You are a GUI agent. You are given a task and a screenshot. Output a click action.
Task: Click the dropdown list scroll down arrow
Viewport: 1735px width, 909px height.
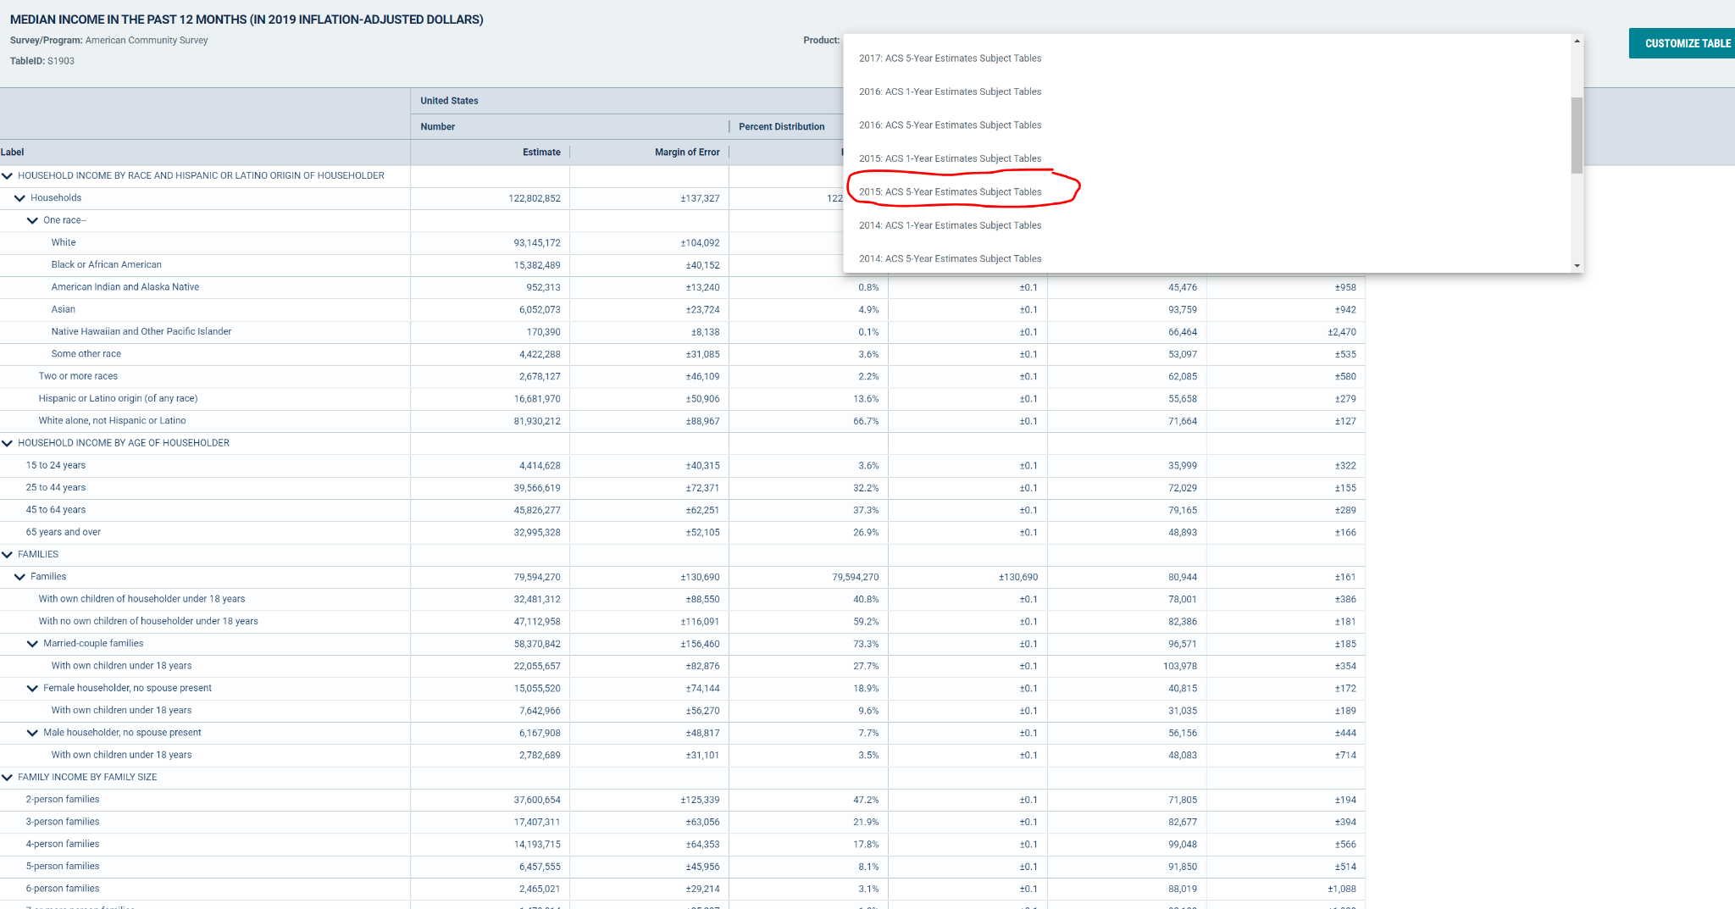pos(1577,266)
